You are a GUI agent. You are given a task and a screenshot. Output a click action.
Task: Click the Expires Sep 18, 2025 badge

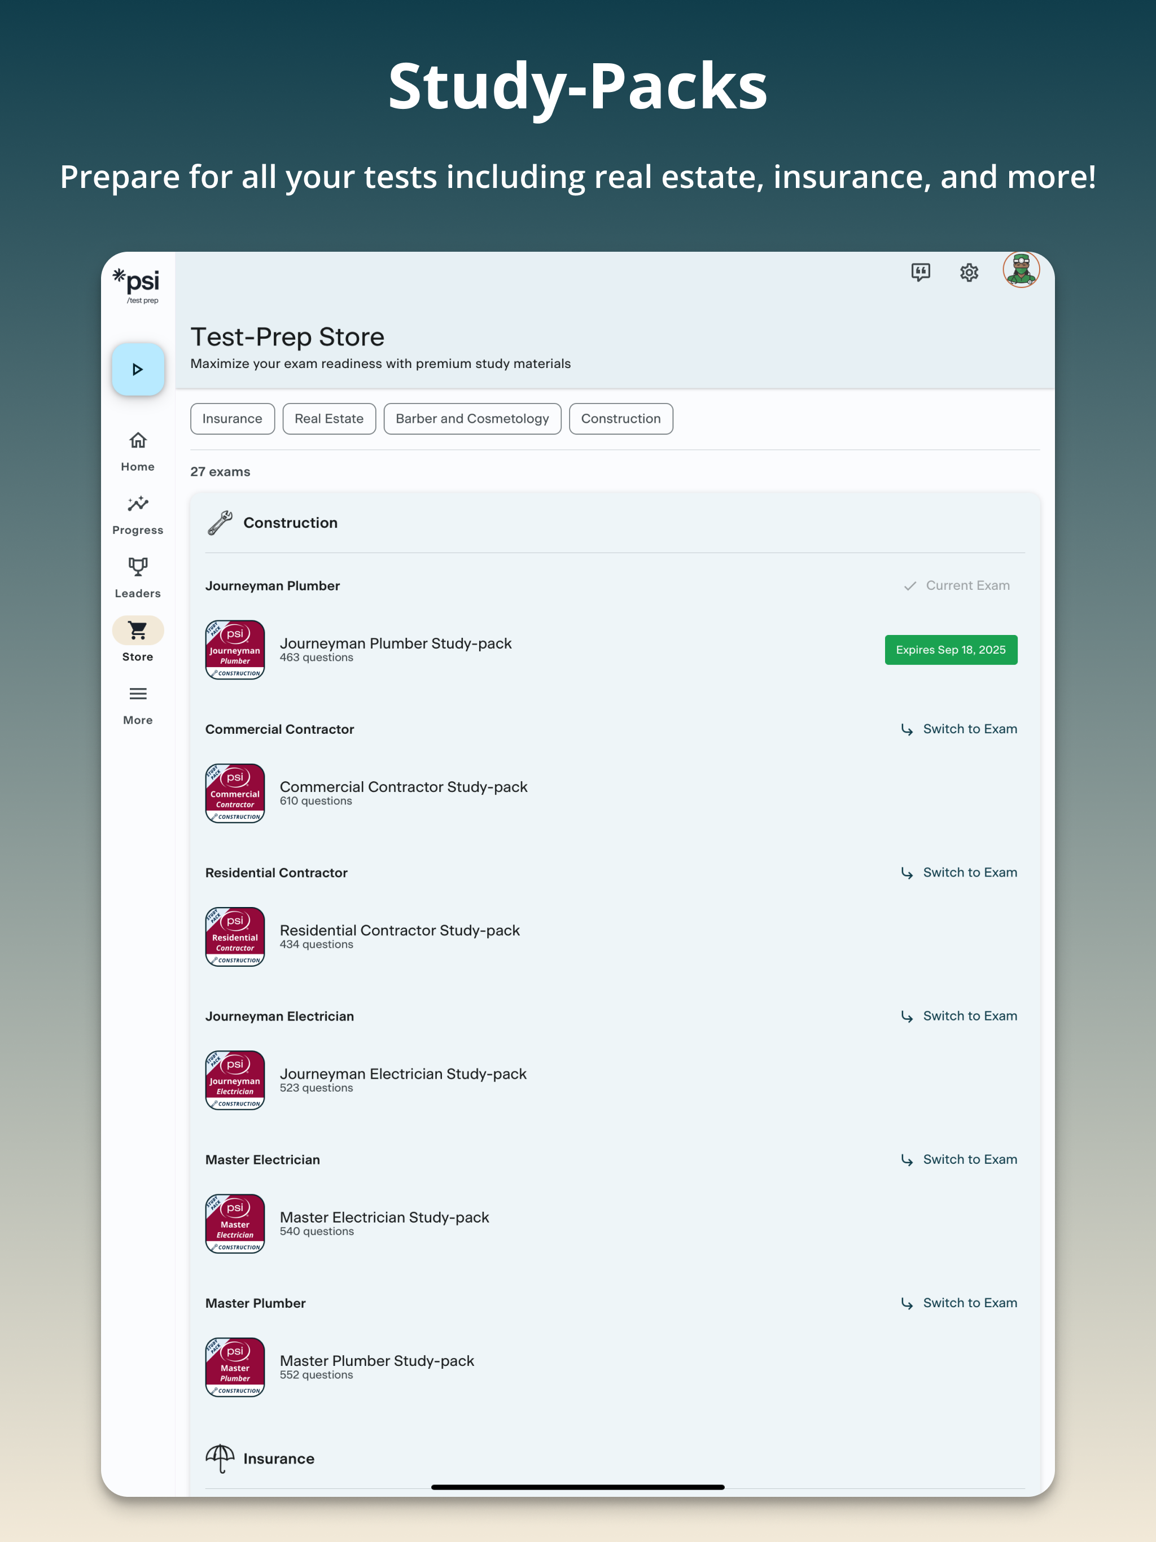pos(951,650)
